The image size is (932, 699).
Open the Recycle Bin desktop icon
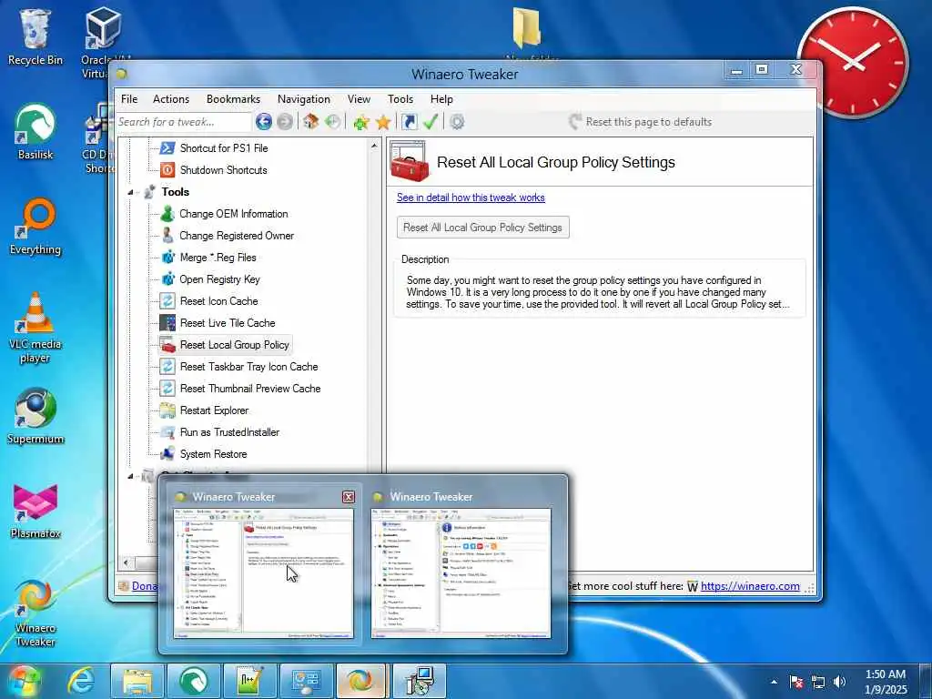(35, 36)
